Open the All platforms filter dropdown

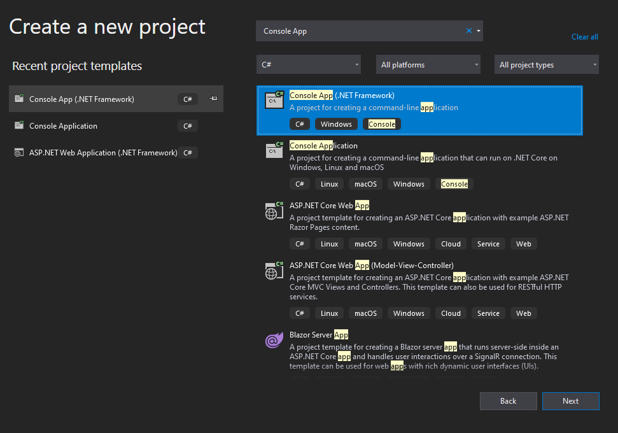point(428,64)
